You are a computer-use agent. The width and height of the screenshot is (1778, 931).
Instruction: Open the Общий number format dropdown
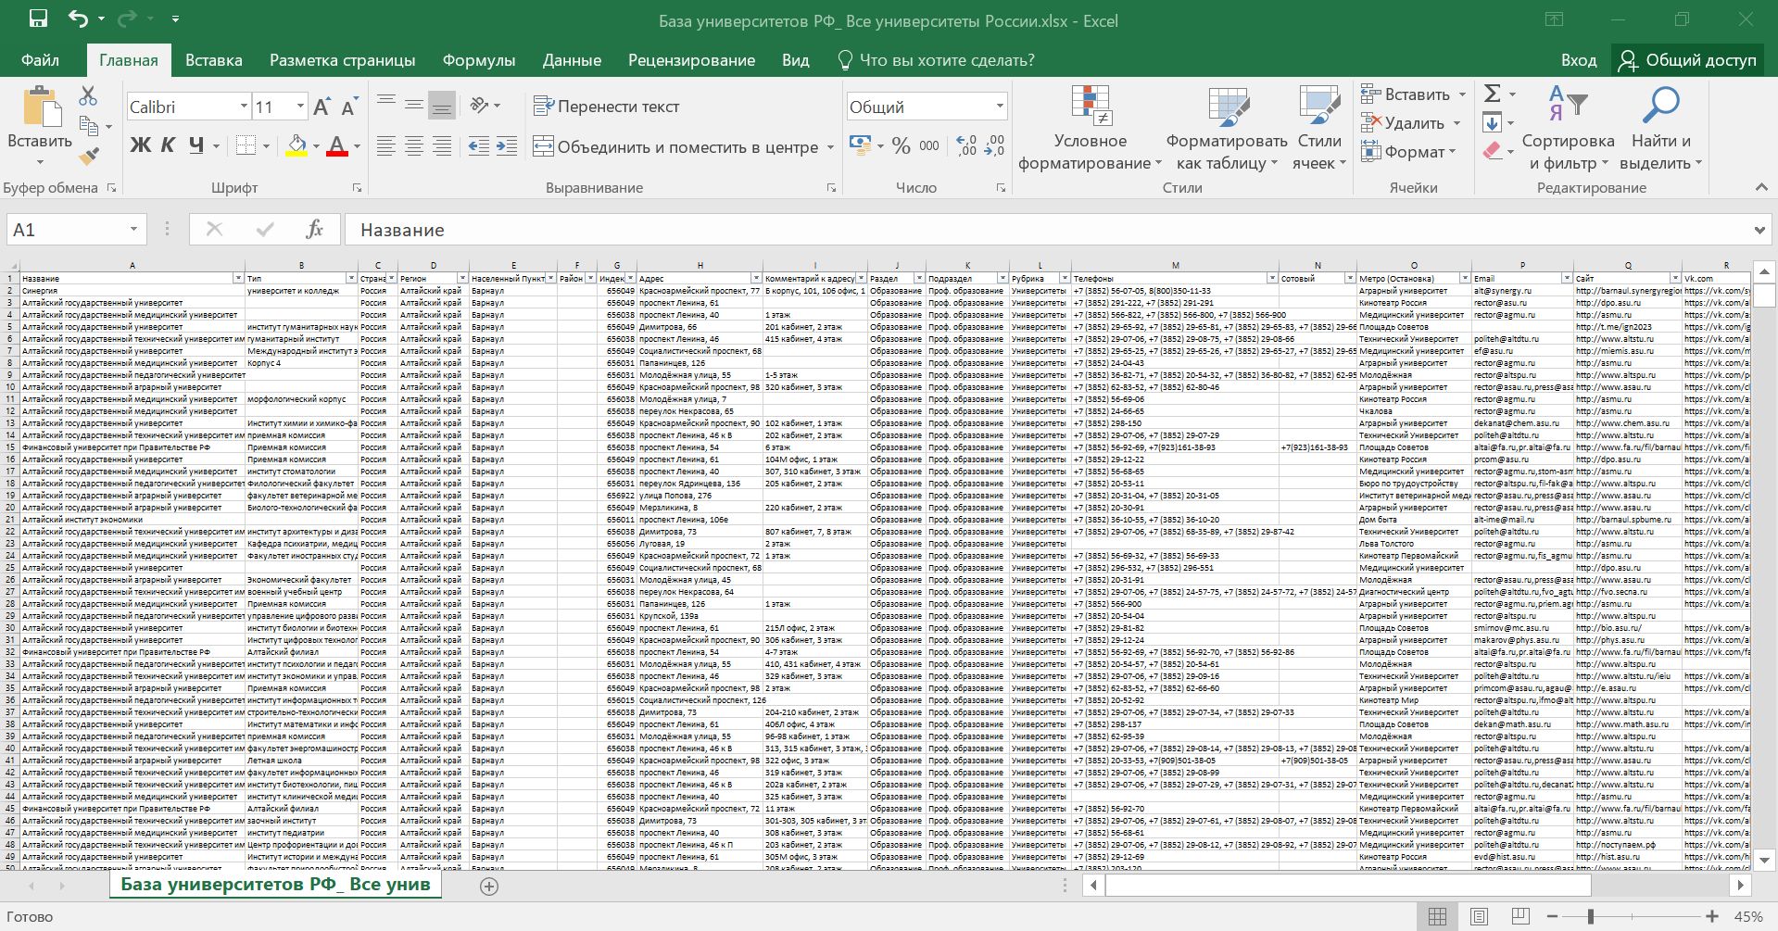coord(999,107)
